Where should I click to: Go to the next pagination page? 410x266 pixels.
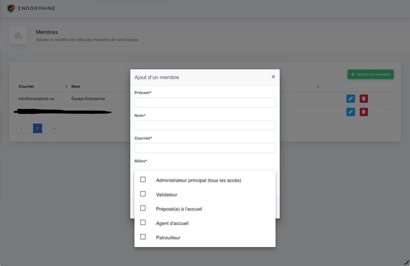pyautogui.click(x=46, y=128)
